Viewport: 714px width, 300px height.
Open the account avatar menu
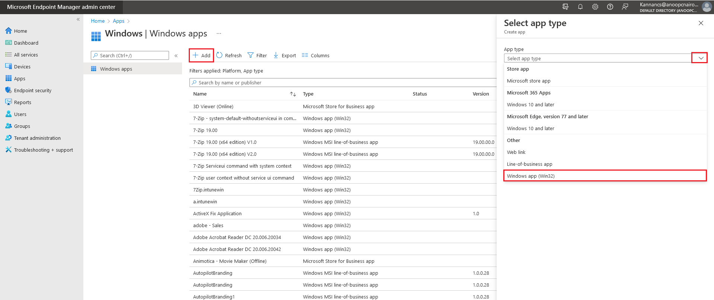[x=707, y=7]
